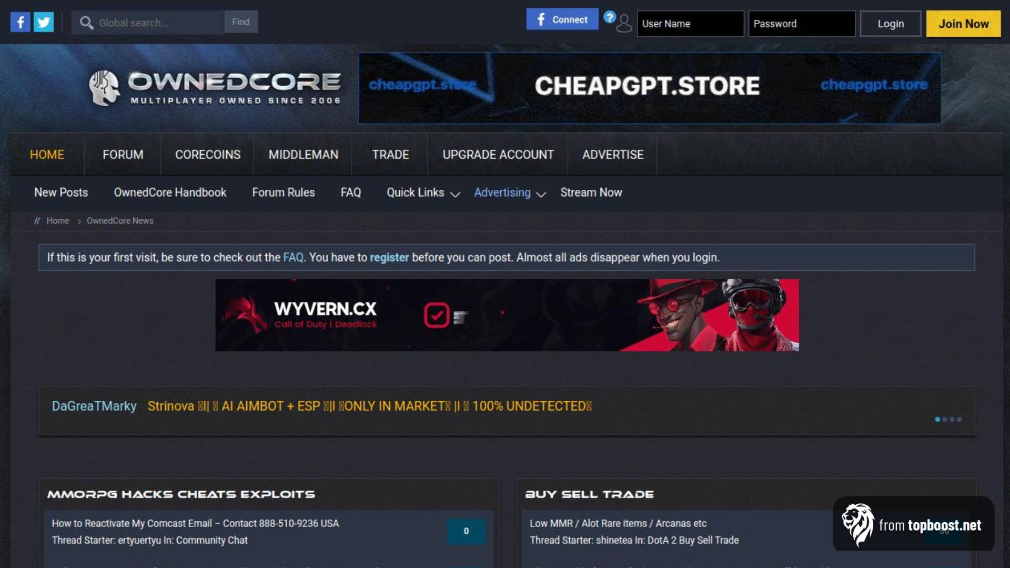
Task: Click MMORPG HACKS CHEATS EXPLOITS heading
Action: point(181,494)
